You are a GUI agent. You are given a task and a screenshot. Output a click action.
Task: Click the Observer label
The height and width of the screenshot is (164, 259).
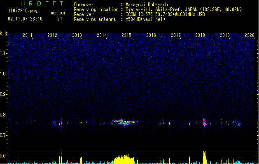tap(84, 5)
